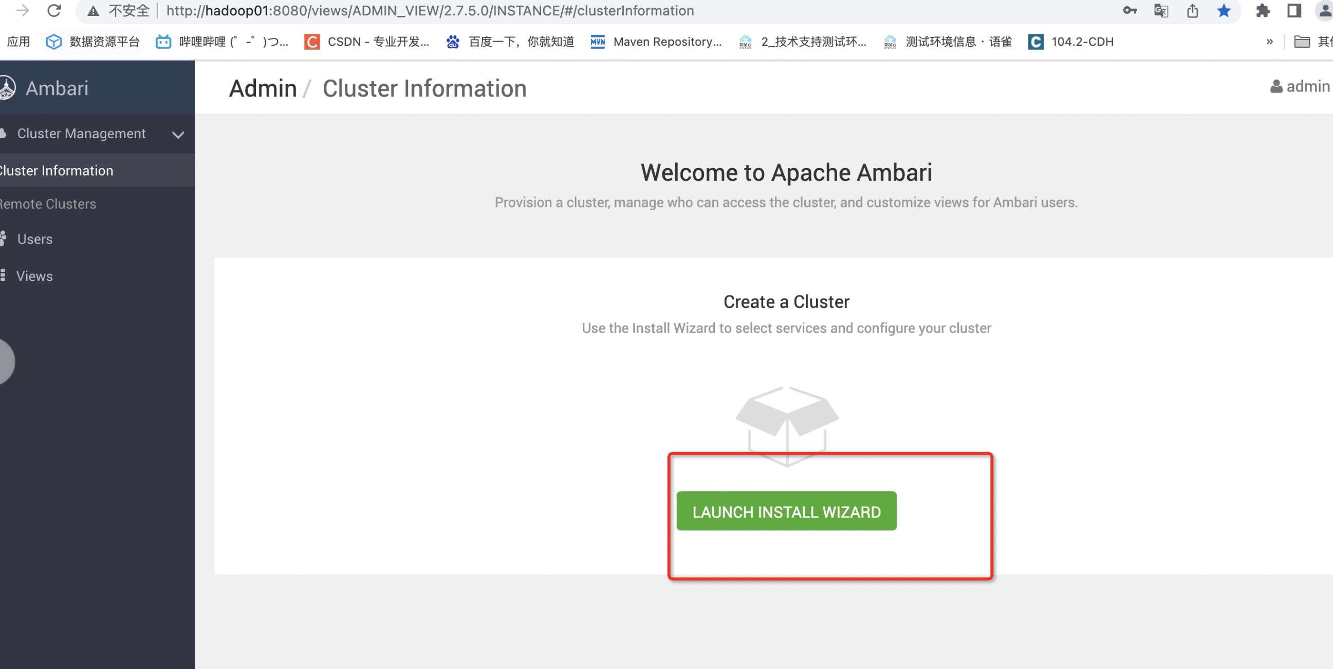Click Launch Install Wizard button
1333x669 pixels.
pyautogui.click(x=786, y=511)
